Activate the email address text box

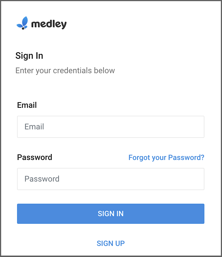[111, 127]
